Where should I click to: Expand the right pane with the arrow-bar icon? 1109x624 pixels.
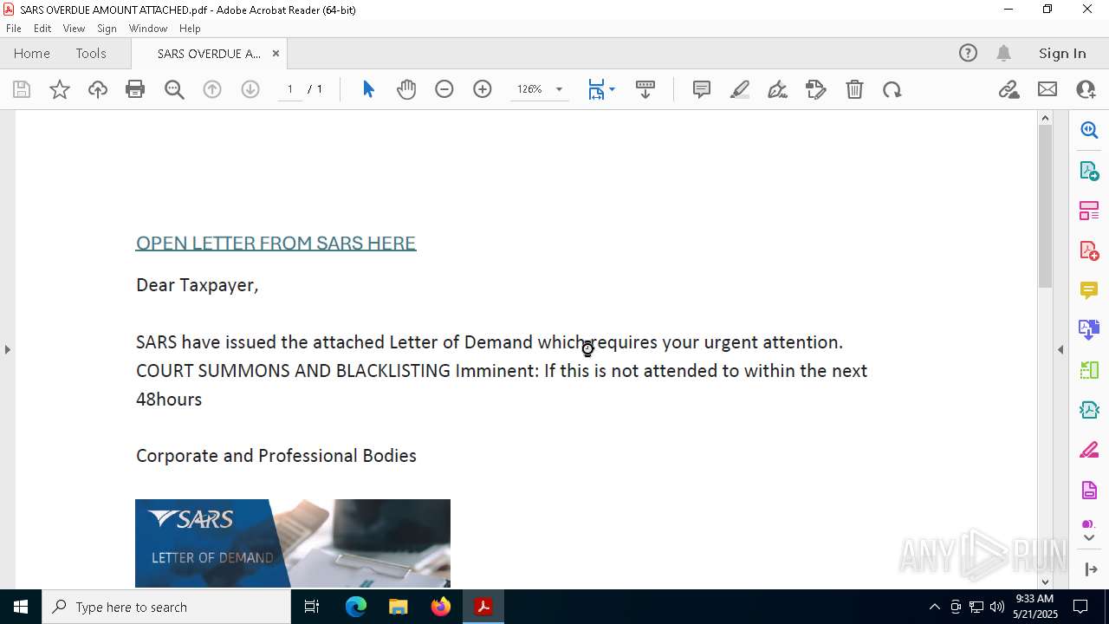pos(1089,569)
